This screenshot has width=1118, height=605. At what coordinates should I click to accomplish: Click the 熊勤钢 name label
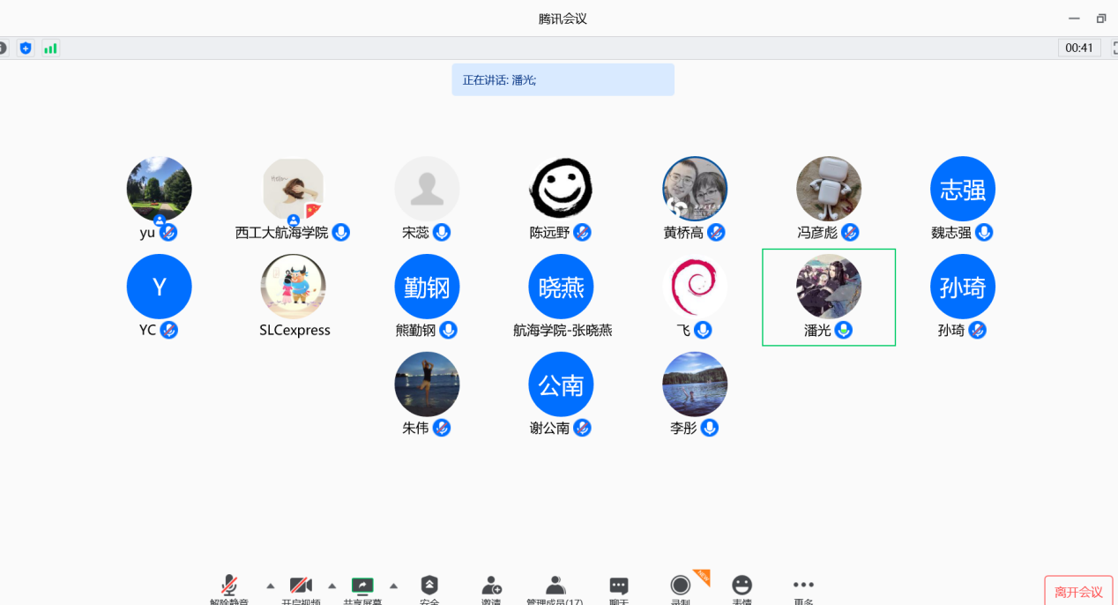click(x=416, y=331)
